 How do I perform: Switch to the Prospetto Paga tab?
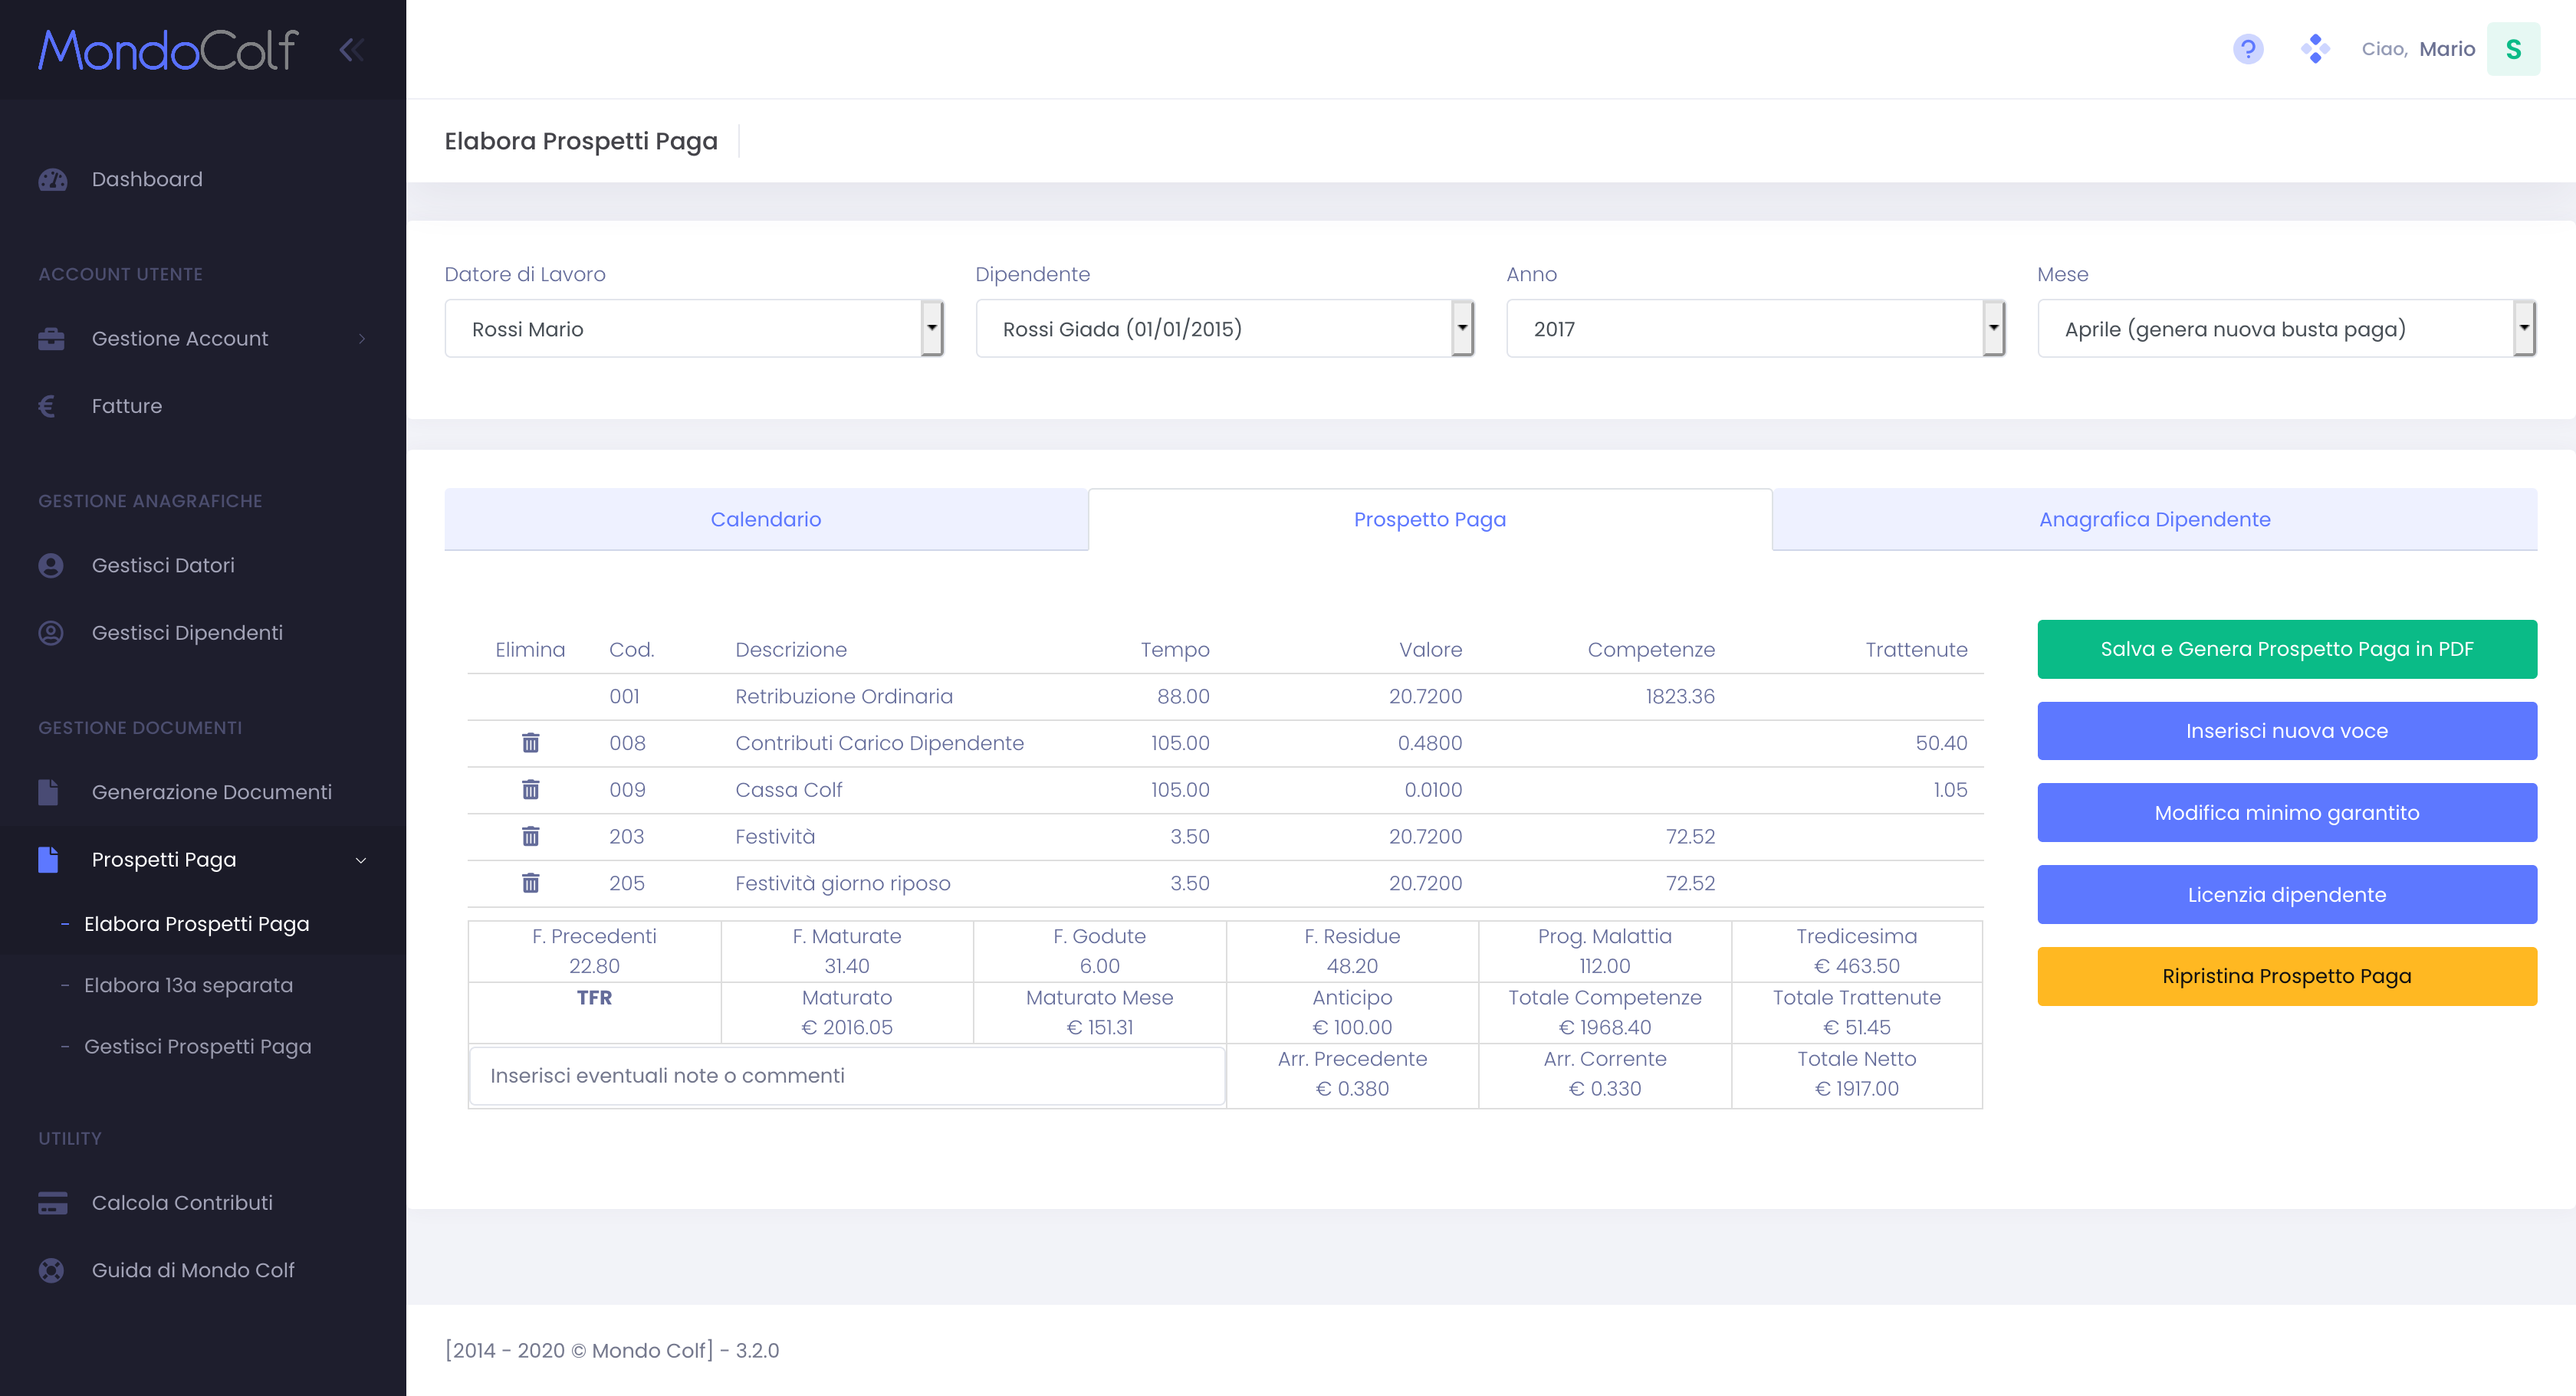coord(1430,519)
